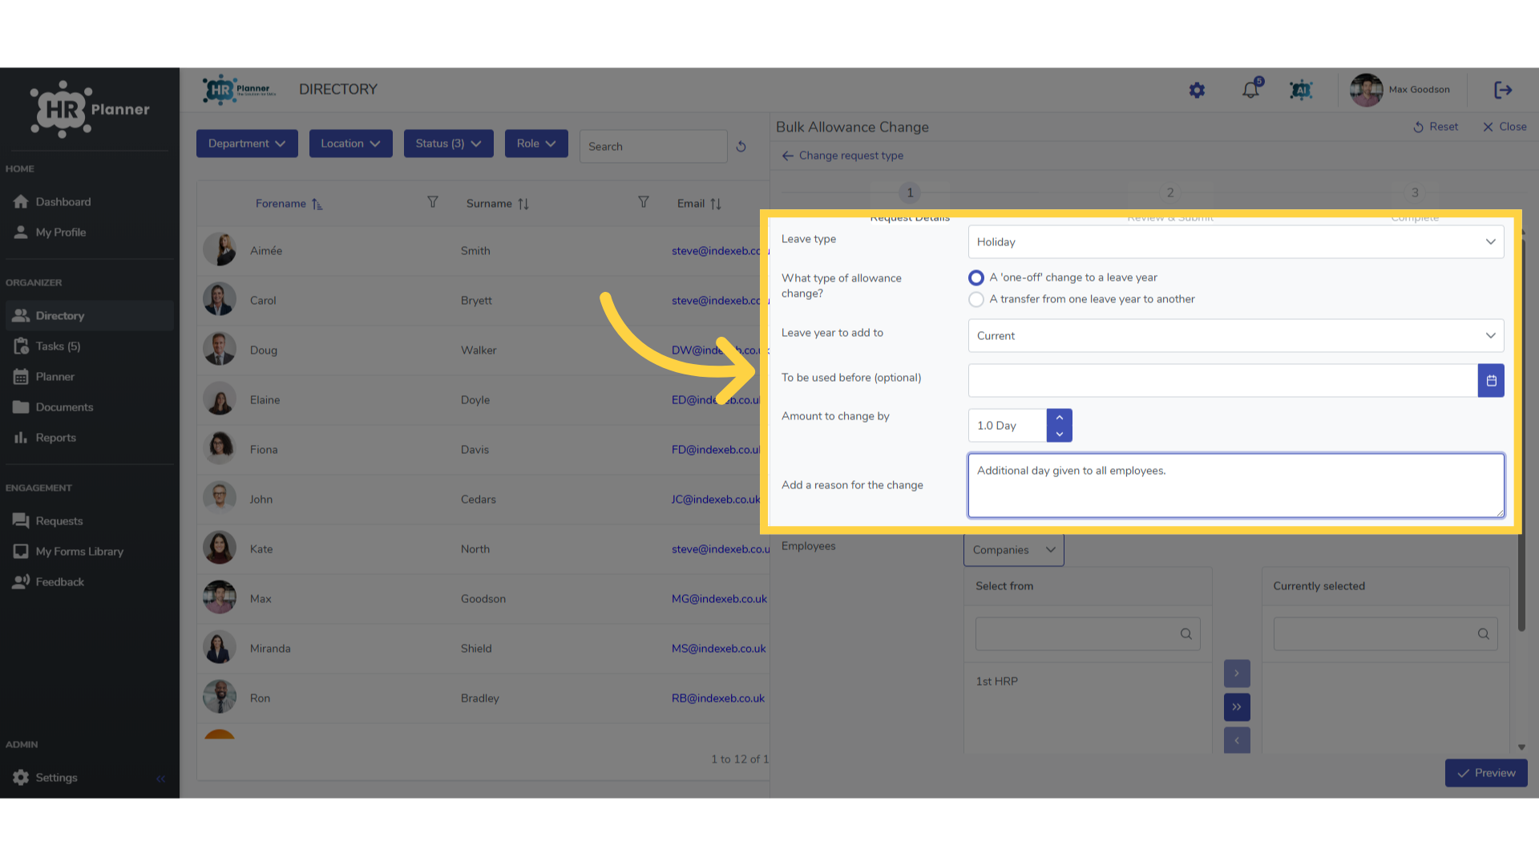The width and height of the screenshot is (1539, 866).
Task: Filter the Surname column
Action: (643, 202)
